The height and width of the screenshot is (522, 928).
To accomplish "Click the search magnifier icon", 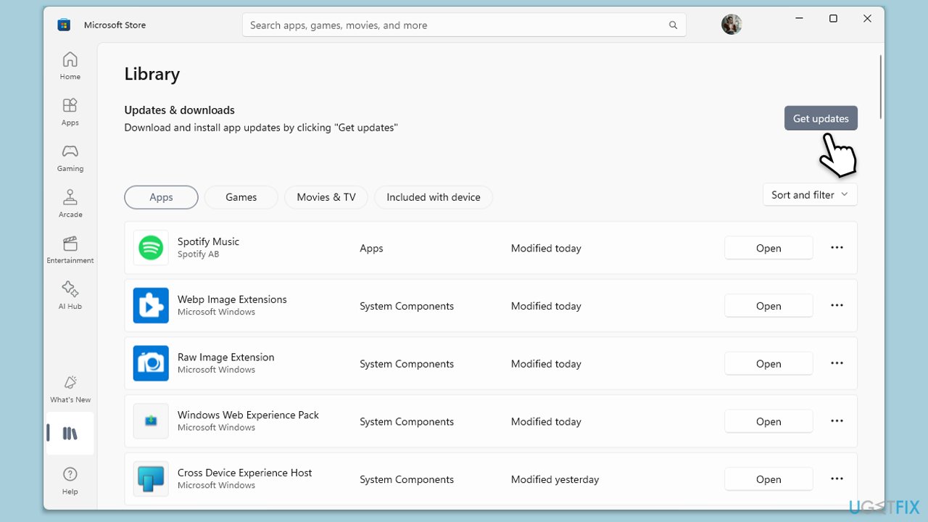I will tap(674, 25).
